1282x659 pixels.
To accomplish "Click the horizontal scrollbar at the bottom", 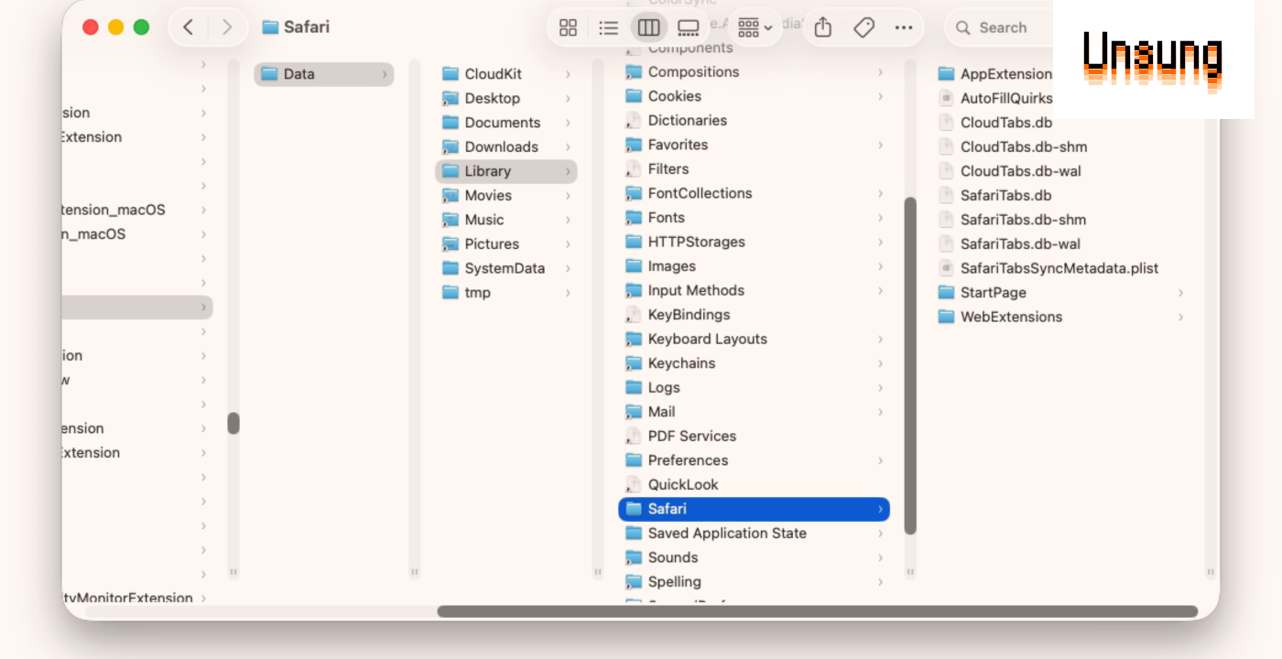I will (817, 611).
